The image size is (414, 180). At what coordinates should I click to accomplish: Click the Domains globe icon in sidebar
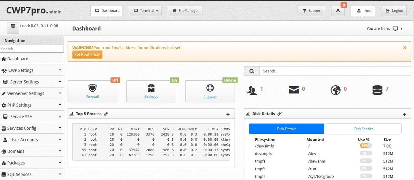[x=4, y=151]
